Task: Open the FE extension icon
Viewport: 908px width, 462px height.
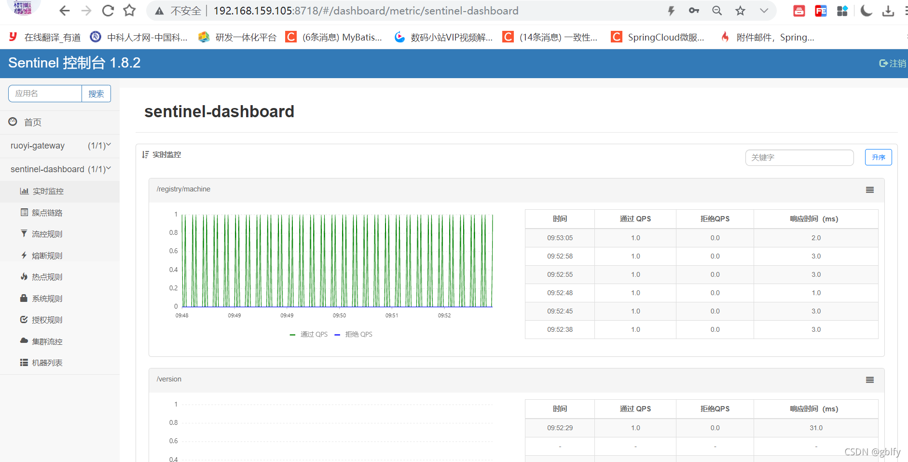Action: pyautogui.click(x=821, y=11)
